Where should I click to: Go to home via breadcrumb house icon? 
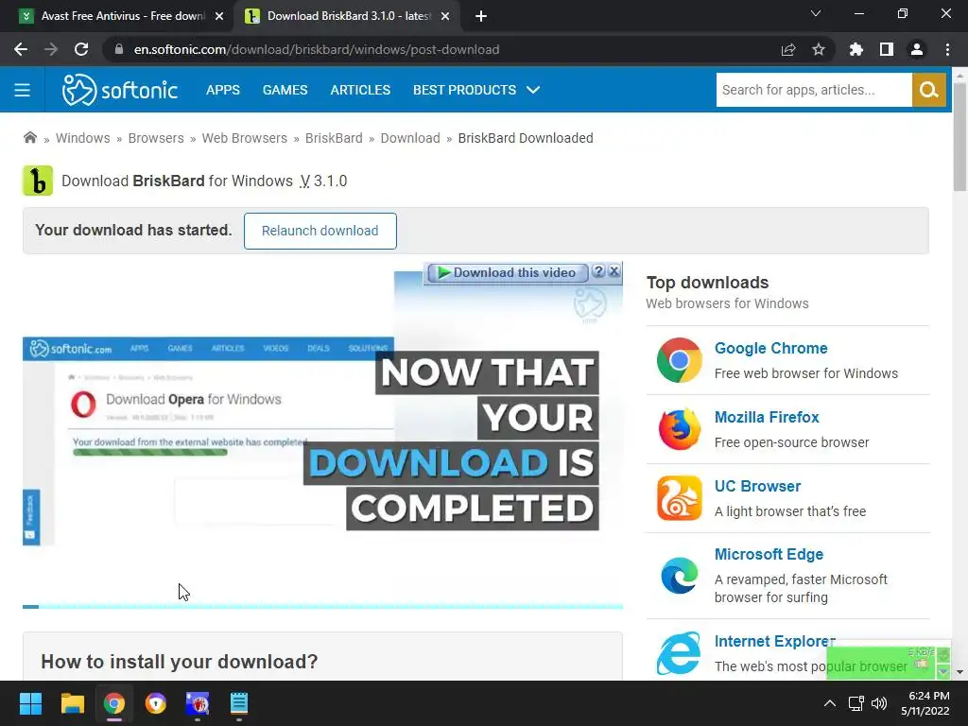pyautogui.click(x=29, y=138)
